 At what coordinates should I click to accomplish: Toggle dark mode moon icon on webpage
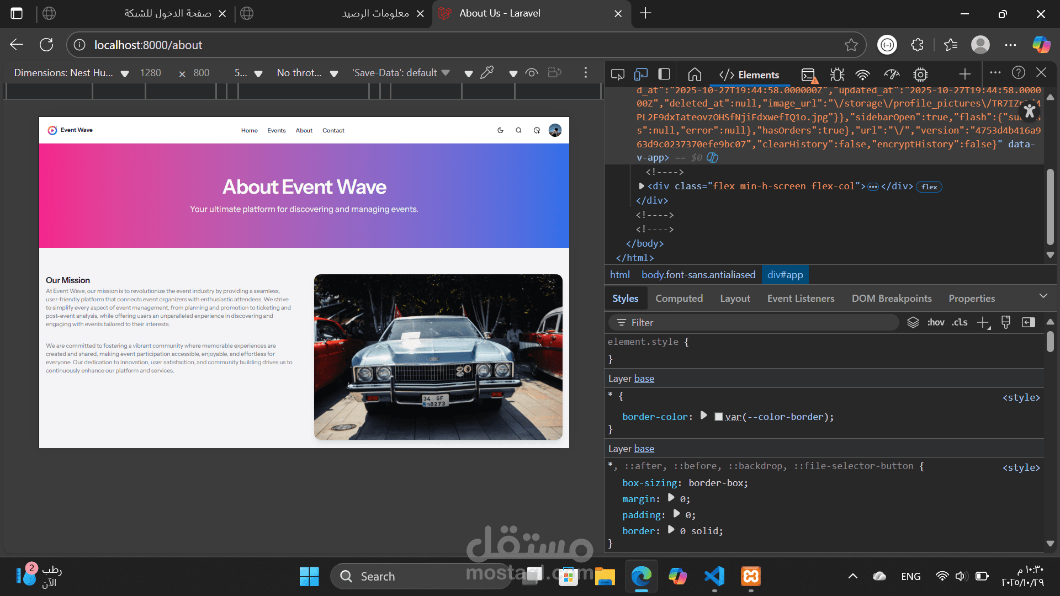(500, 131)
